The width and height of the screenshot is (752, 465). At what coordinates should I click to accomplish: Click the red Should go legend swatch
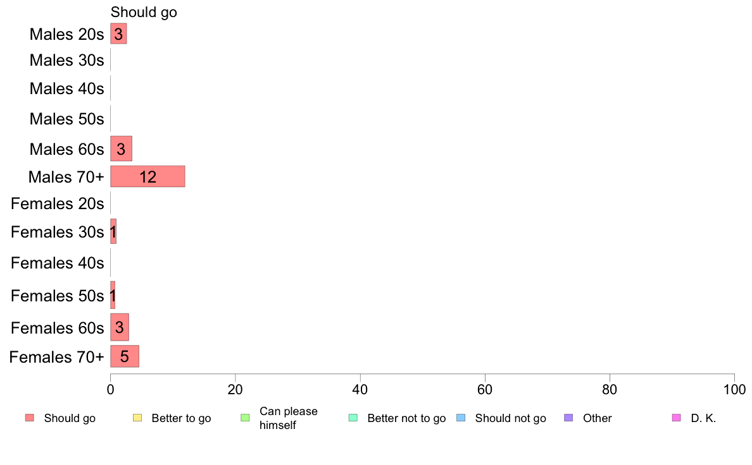click(x=30, y=418)
